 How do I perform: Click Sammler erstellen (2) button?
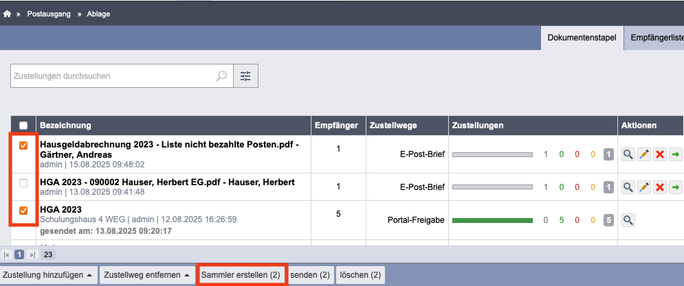(241, 275)
